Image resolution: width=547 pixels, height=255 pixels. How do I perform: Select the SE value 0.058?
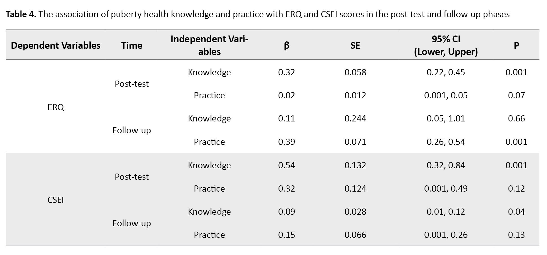tap(355, 72)
